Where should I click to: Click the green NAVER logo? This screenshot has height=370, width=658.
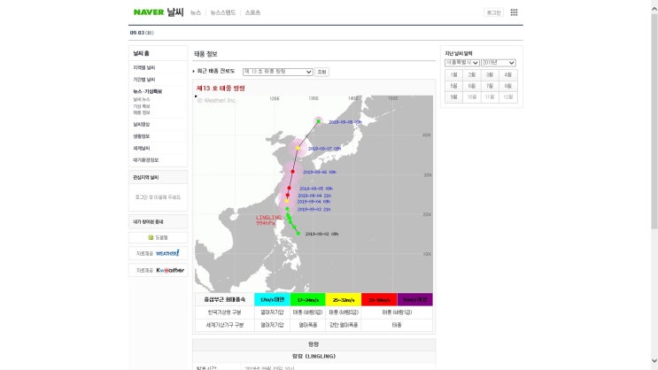tap(149, 12)
